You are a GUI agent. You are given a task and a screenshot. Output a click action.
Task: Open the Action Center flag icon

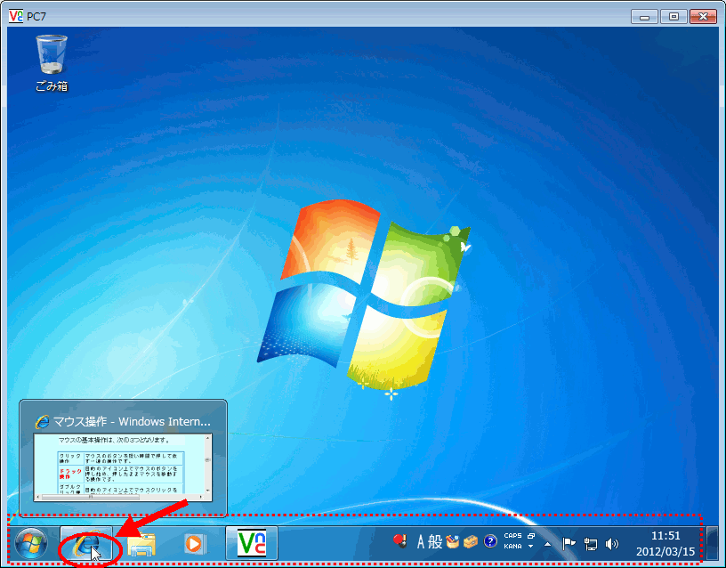[x=569, y=544]
